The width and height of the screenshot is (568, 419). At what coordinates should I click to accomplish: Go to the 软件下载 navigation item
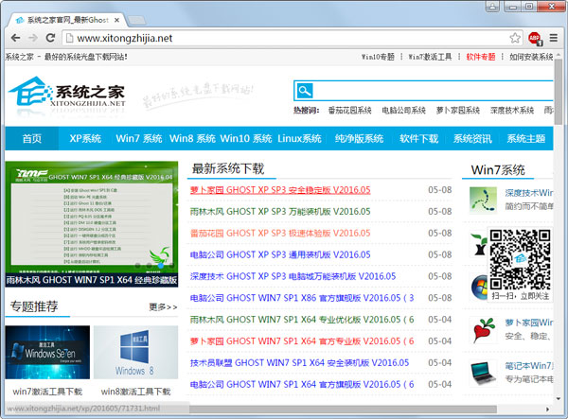pos(418,139)
